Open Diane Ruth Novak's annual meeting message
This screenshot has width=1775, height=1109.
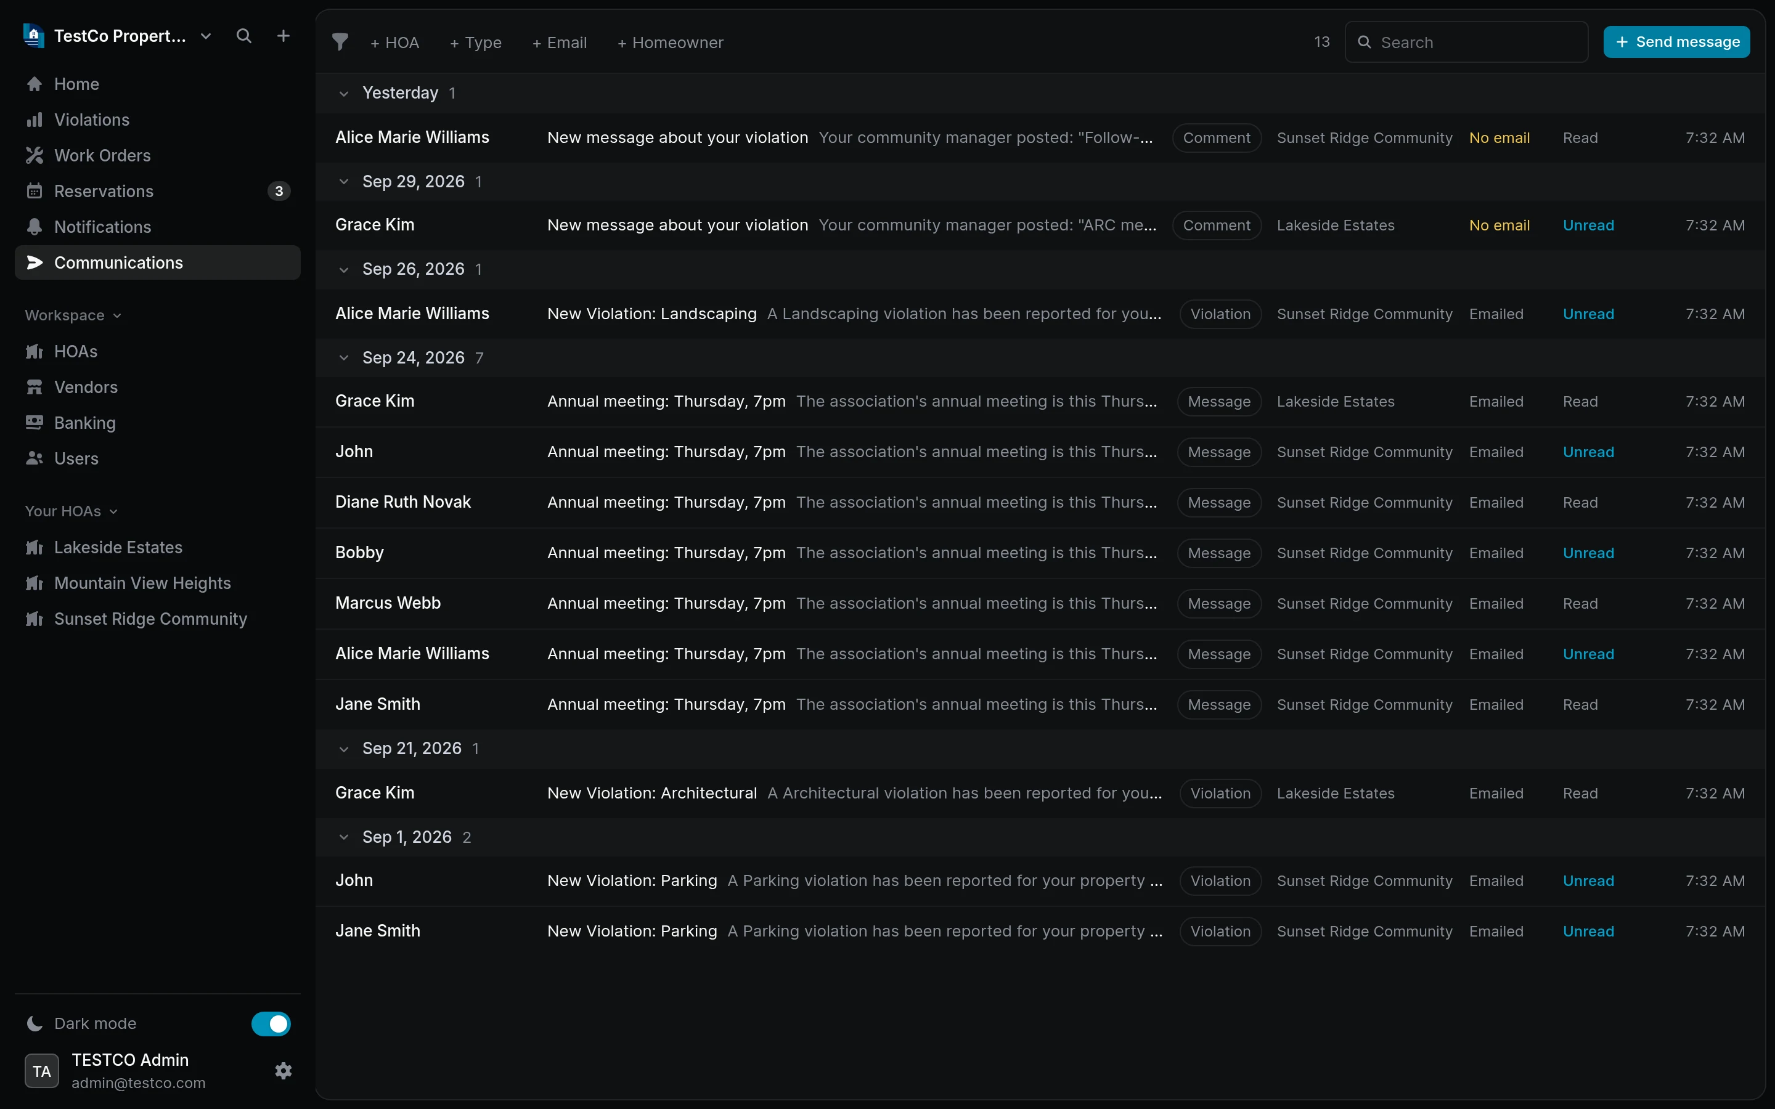click(x=1040, y=502)
